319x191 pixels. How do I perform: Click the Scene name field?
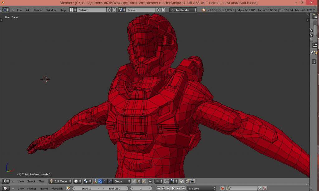pos(140,10)
